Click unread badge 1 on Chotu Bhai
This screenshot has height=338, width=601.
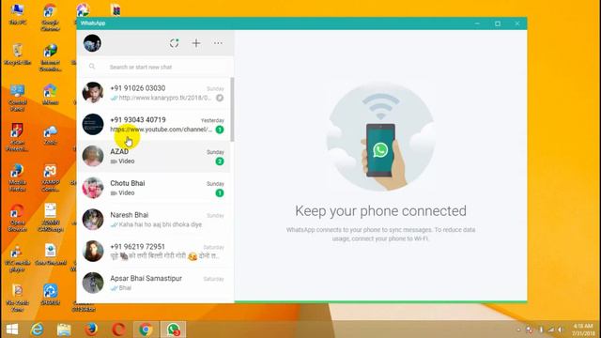pyautogui.click(x=220, y=193)
